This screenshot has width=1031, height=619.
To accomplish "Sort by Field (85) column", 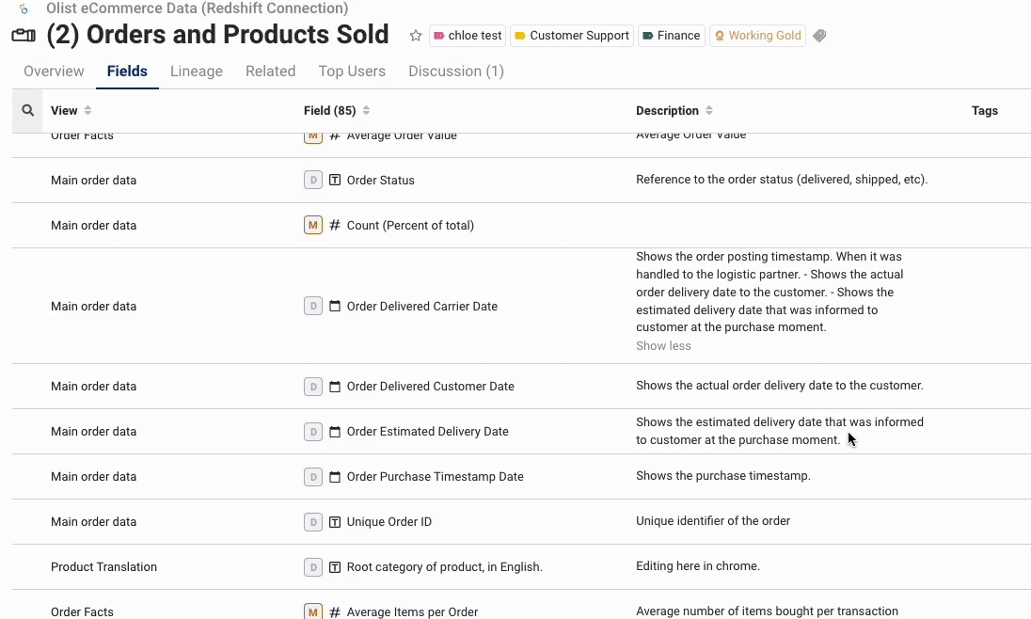I will click(366, 111).
